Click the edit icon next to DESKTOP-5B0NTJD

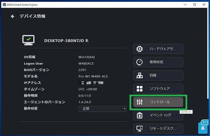[87, 40]
